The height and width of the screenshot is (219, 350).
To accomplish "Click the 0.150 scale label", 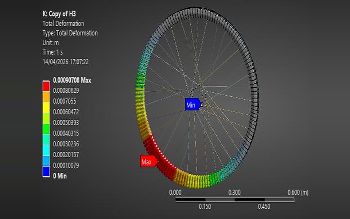I will (x=205, y=206).
